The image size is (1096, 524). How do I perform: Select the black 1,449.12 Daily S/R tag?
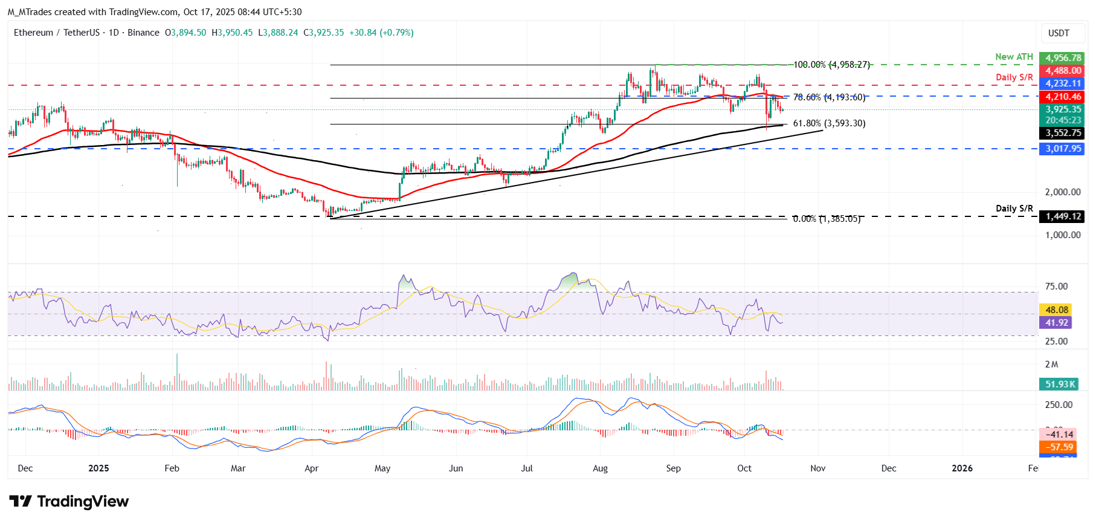[x=1063, y=216]
